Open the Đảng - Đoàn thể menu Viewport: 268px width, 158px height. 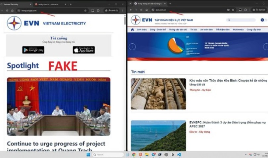(x=157, y=30)
